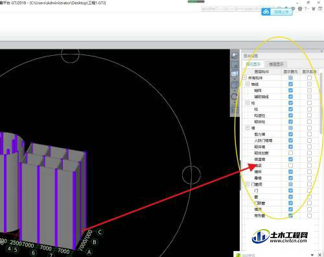
Task: Select the 人防门框墙 tree row
Action: pos(263,141)
